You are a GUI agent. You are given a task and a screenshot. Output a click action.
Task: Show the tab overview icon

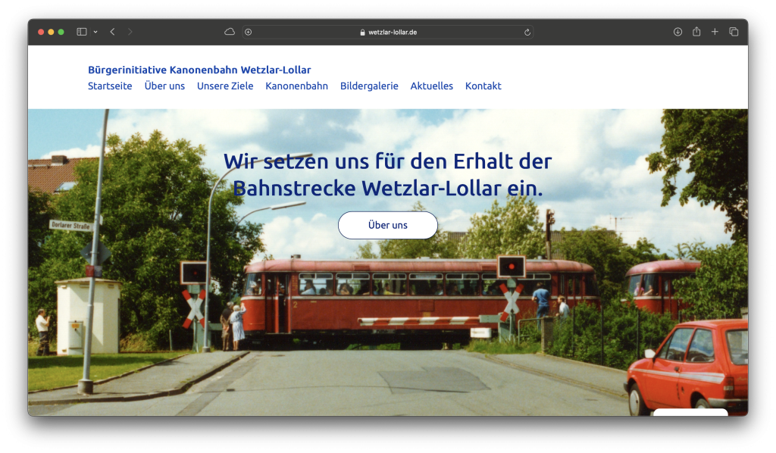click(x=734, y=32)
